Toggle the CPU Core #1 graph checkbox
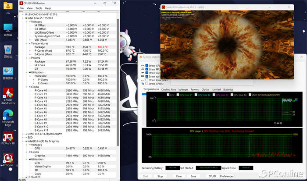 pyautogui.click(x=178, y=95)
